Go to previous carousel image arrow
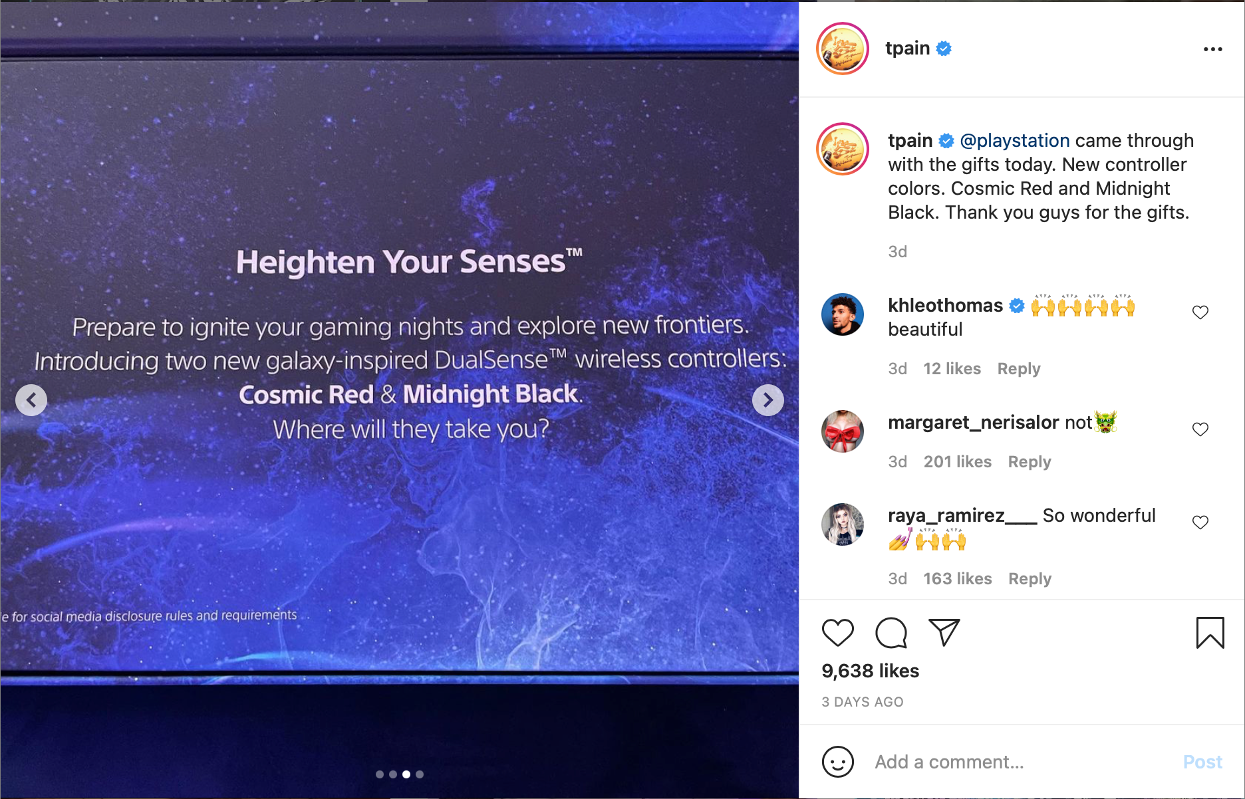The height and width of the screenshot is (799, 1245). click(x=31, y=400)
